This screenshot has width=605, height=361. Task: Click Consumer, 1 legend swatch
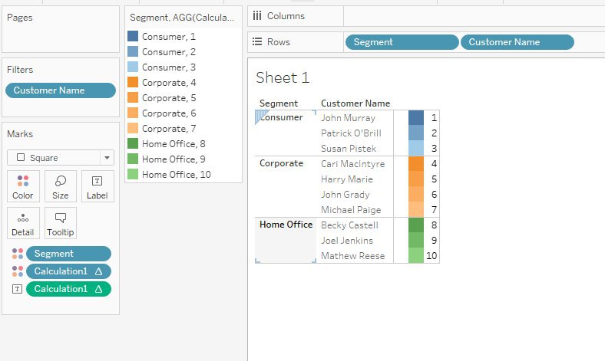click(133, 36)
